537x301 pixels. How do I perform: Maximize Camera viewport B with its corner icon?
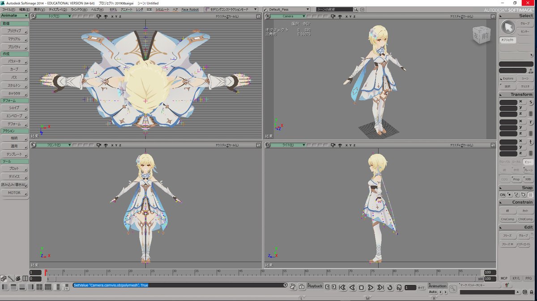493,16
